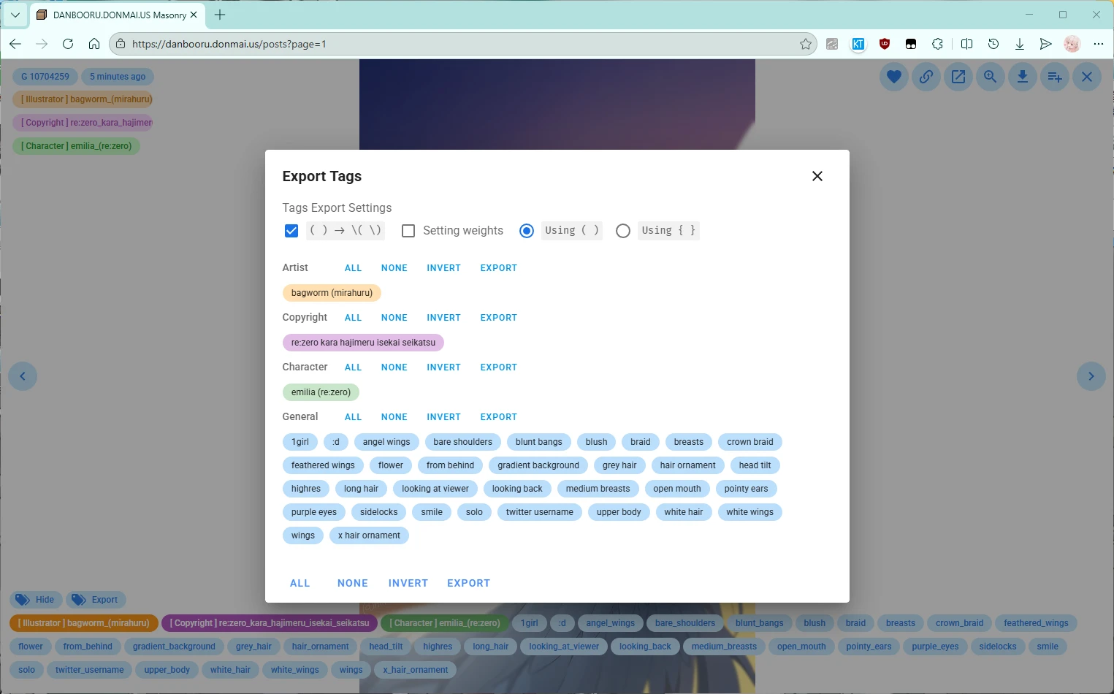Screen dimensions: 1114x694
Task: Click the Hide tags button
Action: click(36, 600)
